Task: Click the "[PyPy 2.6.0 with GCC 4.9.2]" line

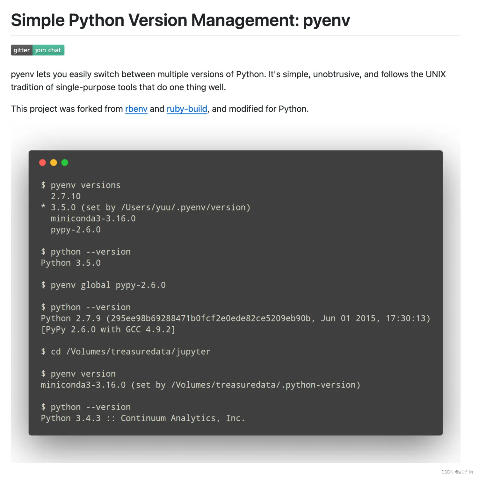Action: [x=108, y=330]
